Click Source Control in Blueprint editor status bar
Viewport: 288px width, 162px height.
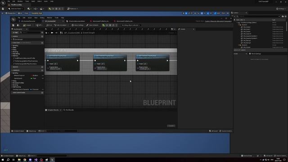coord(225,131)
